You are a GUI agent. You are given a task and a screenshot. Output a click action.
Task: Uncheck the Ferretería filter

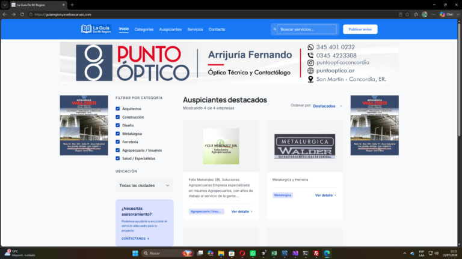coord(117,142)
